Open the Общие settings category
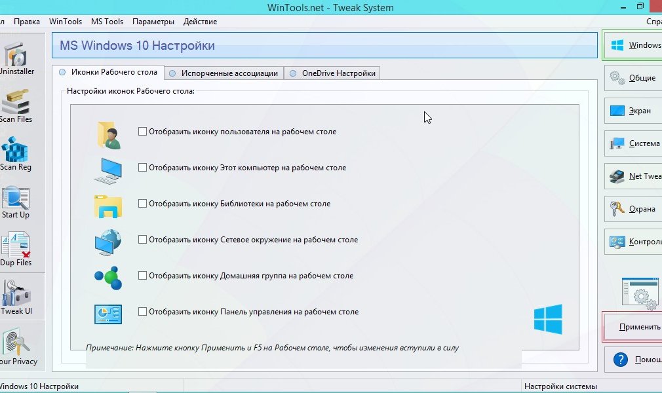 pos(633,78)
